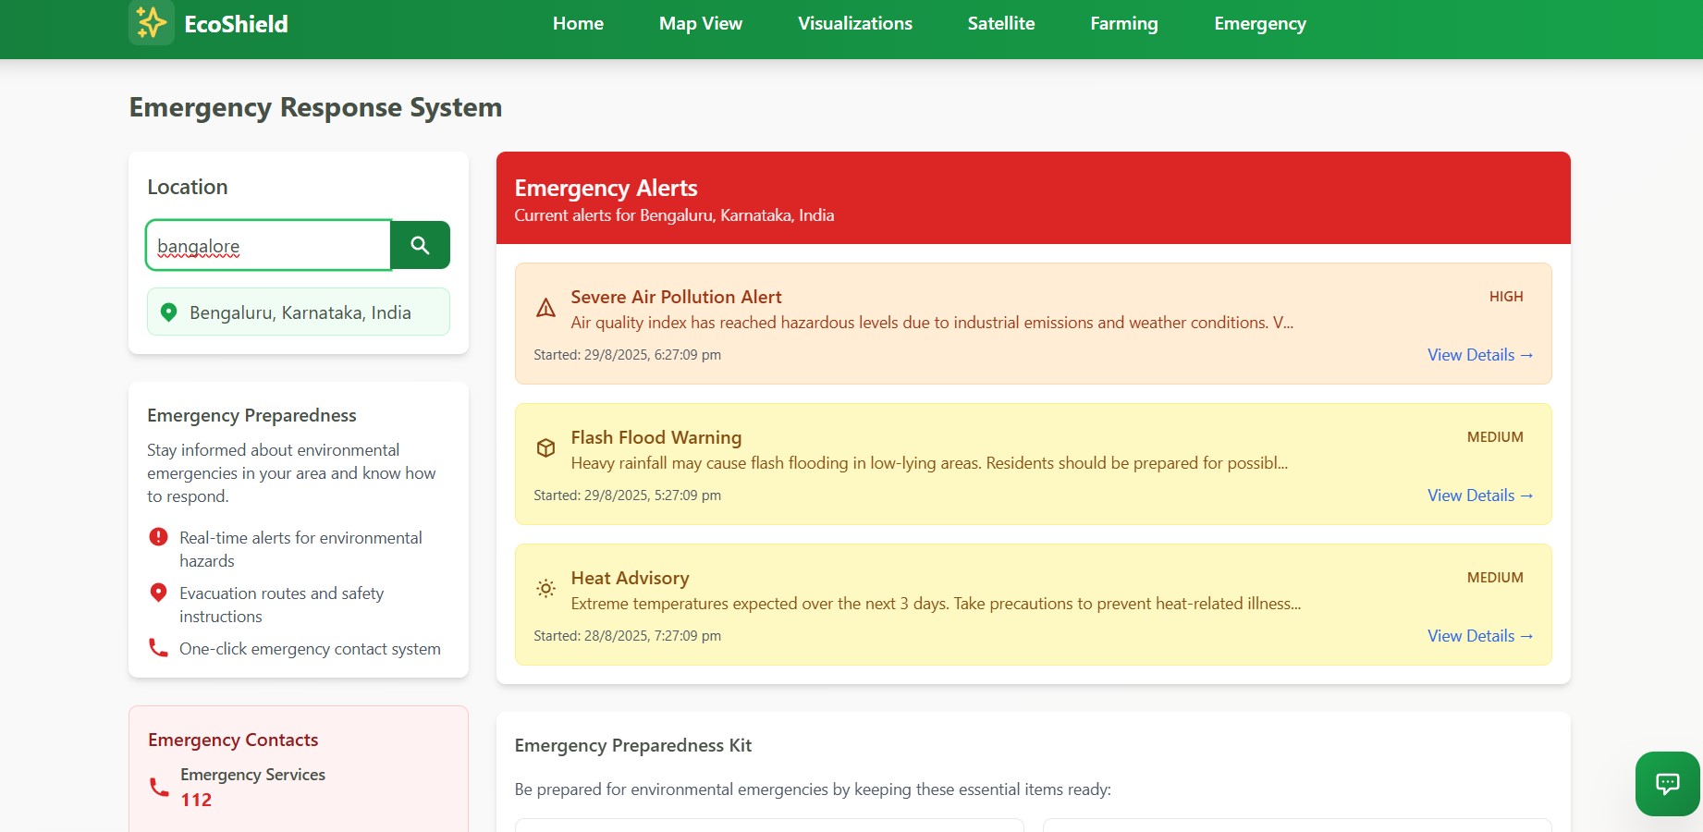Screen dimensions: 1703x832
Task: Select the Emergency nav item
Action: [1260, 24]
